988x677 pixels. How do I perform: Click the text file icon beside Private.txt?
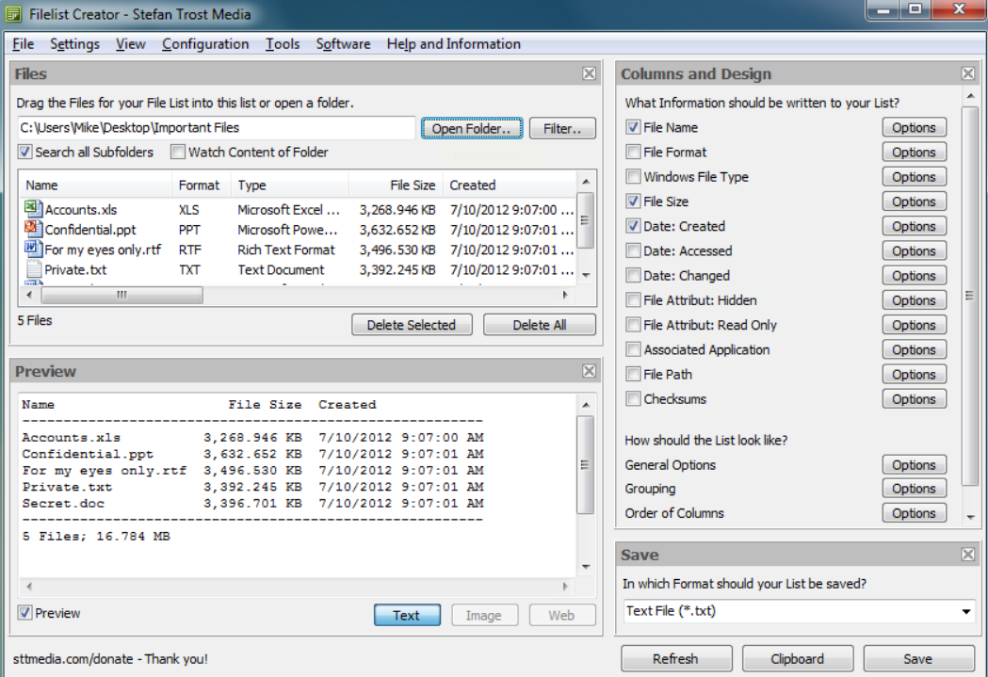pos(33,269)
